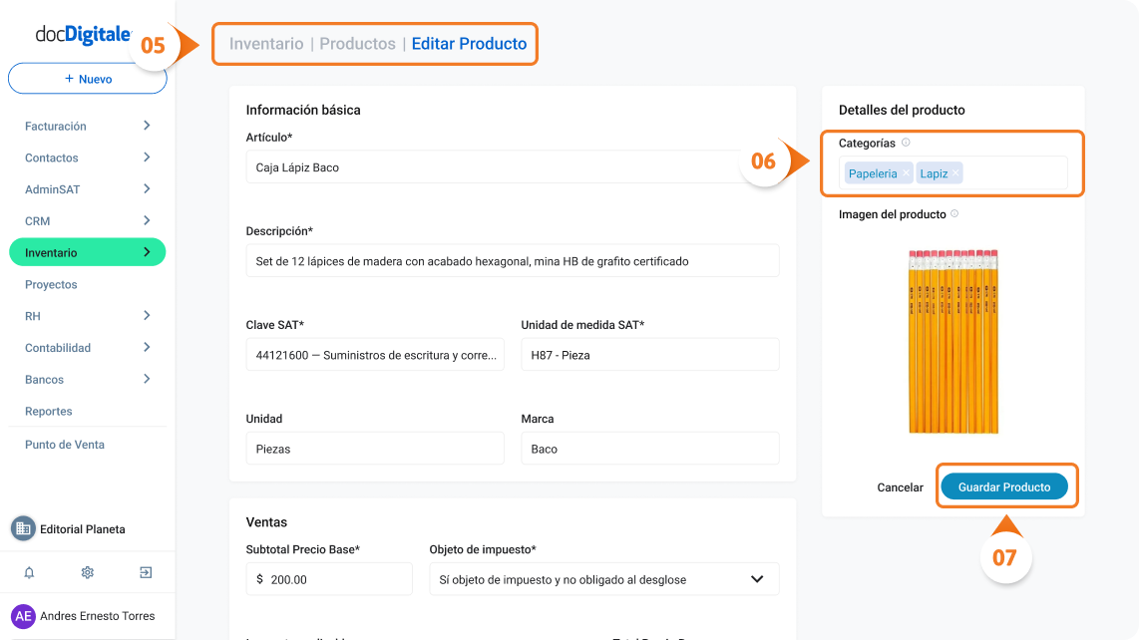Screen dimensions: 1139x640
Task: Click the Unidad de medida SAT field
Action: pos(649,355)
